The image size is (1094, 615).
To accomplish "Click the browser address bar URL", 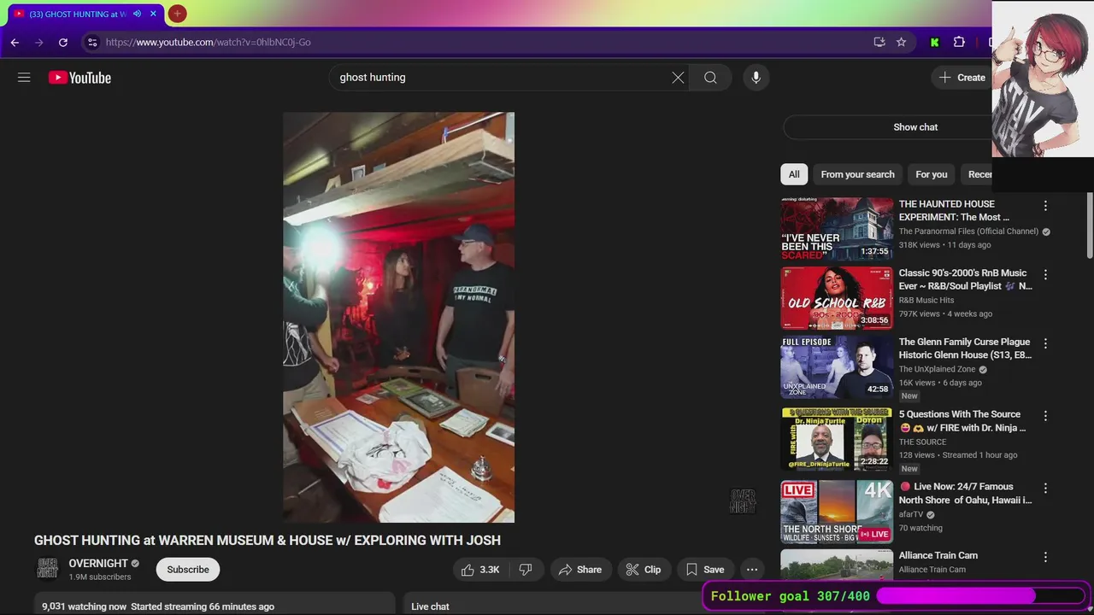I will click(x=209, y=42).
